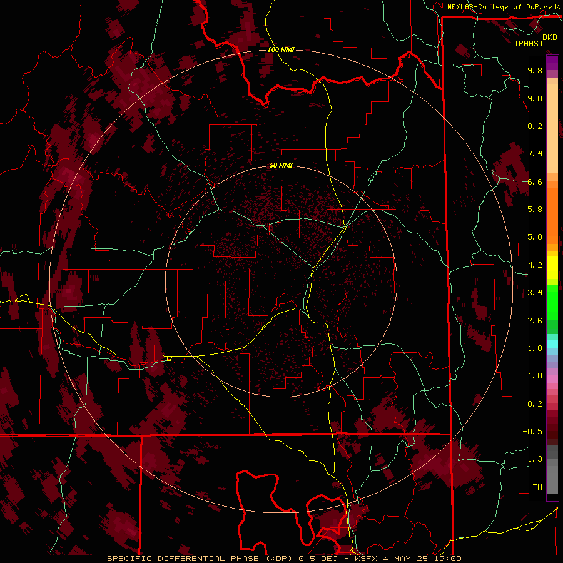
Task: Click the 4.2 scale label
Action: (x=535, y=265)
